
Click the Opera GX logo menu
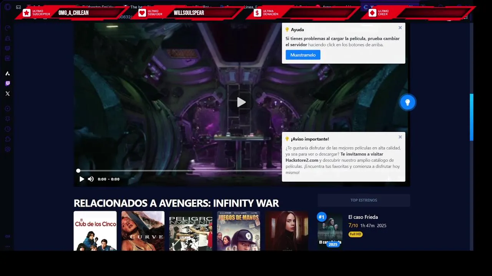(7, 7)
